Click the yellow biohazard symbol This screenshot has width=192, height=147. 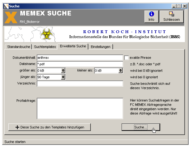tap(47, 34)
